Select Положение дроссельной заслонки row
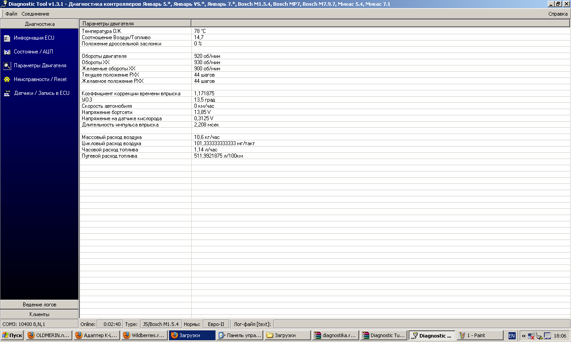 pos(325,44)
